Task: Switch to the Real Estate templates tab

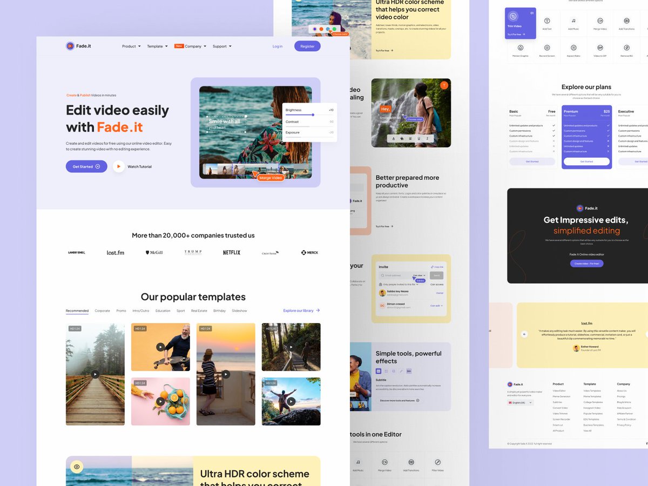Action: (199, 310)
